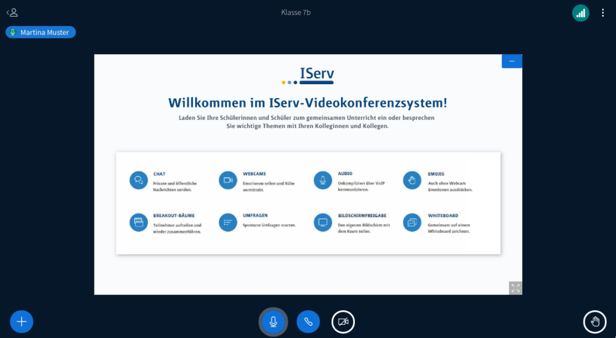Click the text 'Spontane Umfragen starten.'

click(269, 226)
